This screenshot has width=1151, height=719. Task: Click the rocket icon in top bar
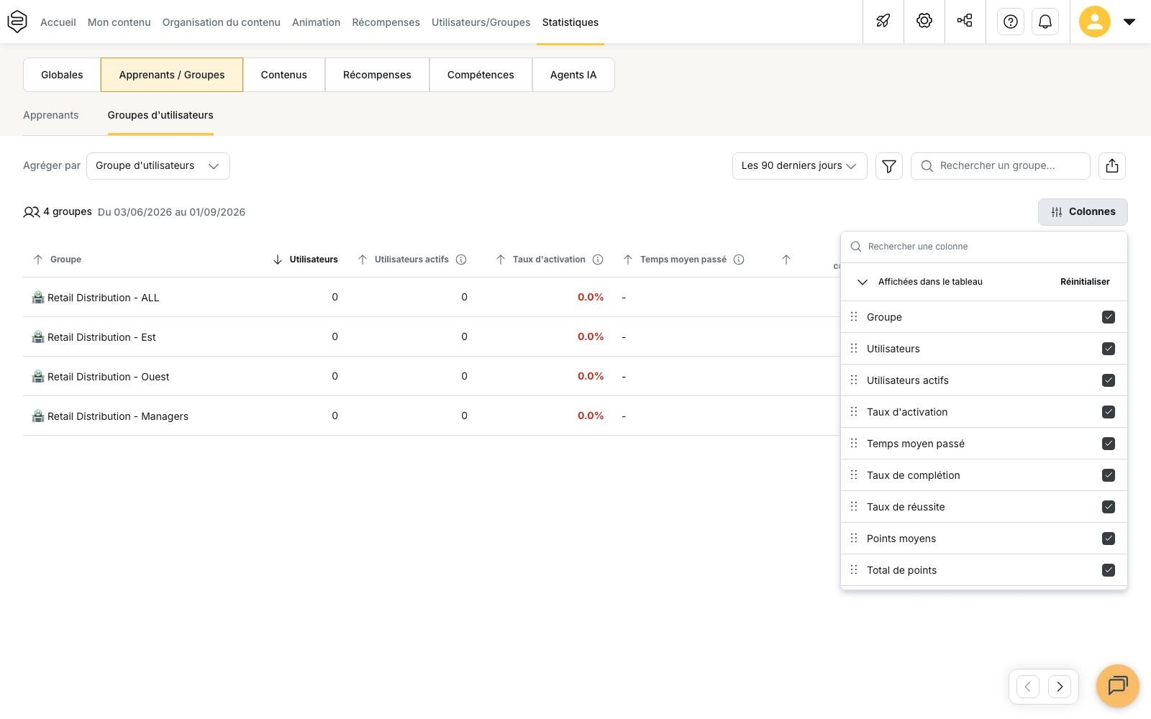coord(883,22)
